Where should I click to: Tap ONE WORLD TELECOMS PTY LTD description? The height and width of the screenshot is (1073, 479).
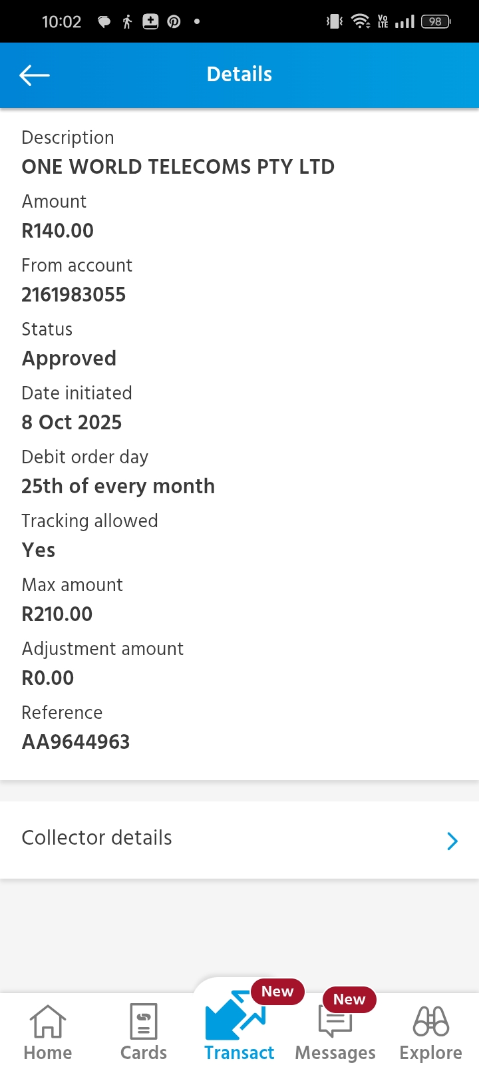tap(178, 167)
